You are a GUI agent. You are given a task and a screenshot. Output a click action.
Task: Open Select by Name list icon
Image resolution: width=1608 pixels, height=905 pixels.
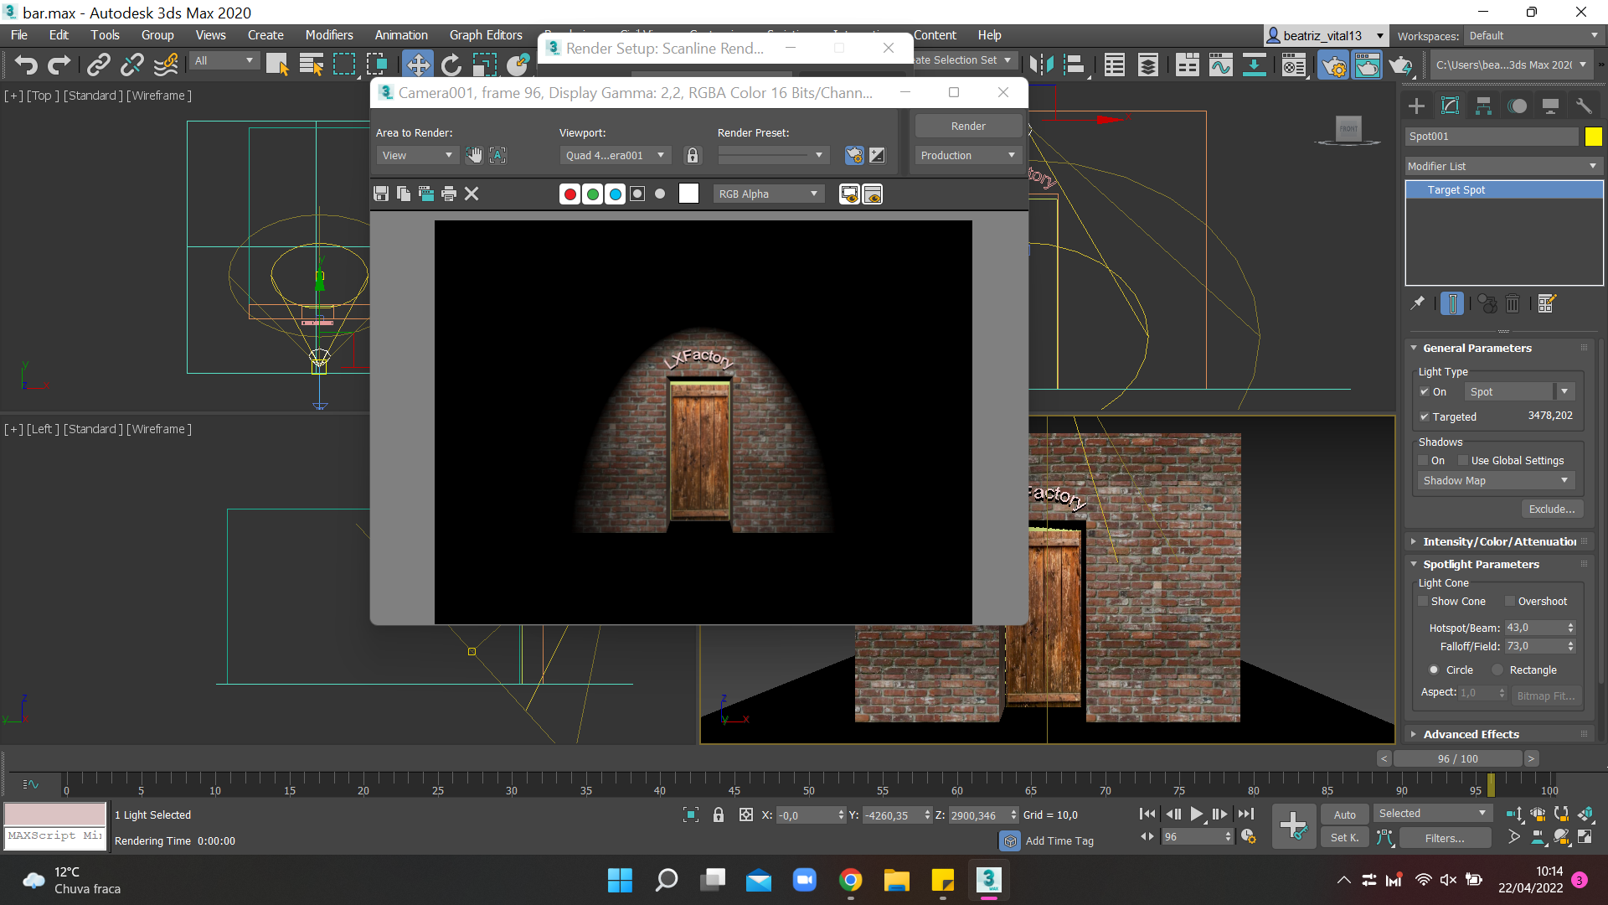(311, 65)
